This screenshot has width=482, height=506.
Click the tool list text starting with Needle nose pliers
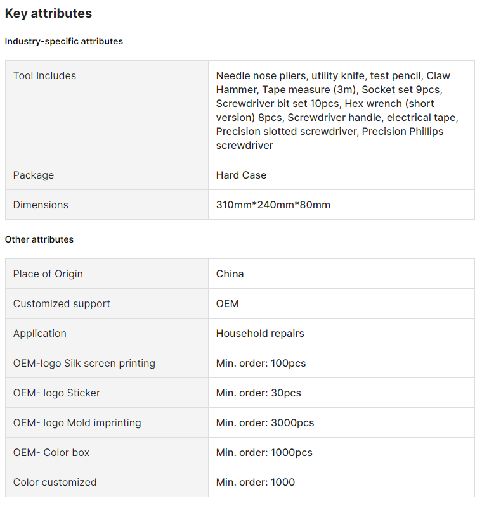click(336, 110)
